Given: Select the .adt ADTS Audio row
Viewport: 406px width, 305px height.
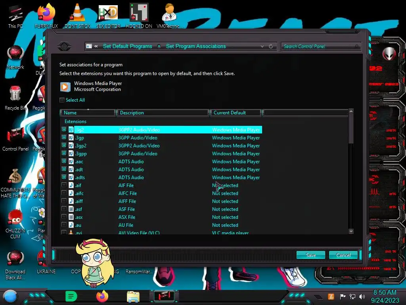Looking at the screenshot, I should 161,169.
